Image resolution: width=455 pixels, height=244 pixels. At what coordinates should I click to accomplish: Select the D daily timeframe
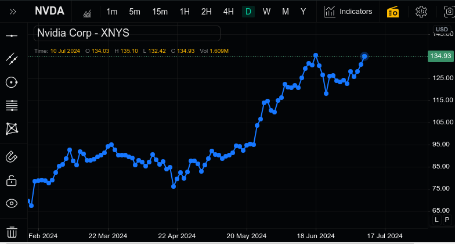pos(248,12)
